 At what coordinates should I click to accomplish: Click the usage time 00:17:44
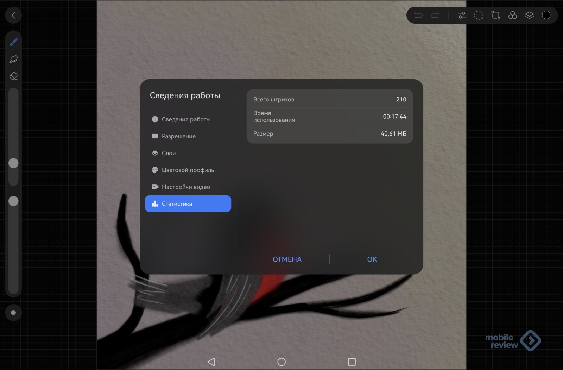[x=394, y=117]
